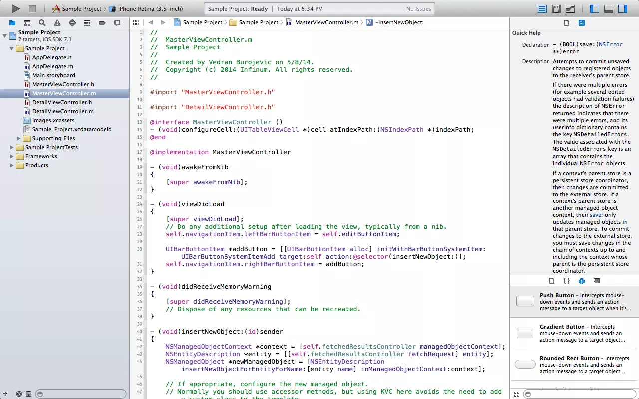Open the Find navigator (magnifying glass)

pyautogui.click(x=42, y=23)
